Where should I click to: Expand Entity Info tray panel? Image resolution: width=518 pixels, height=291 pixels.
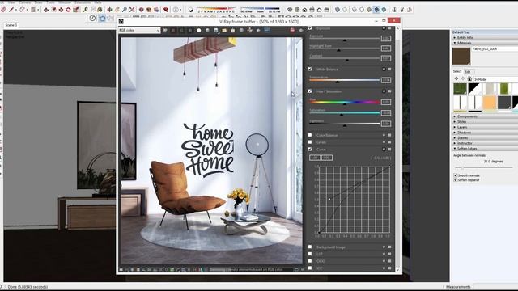485,38
